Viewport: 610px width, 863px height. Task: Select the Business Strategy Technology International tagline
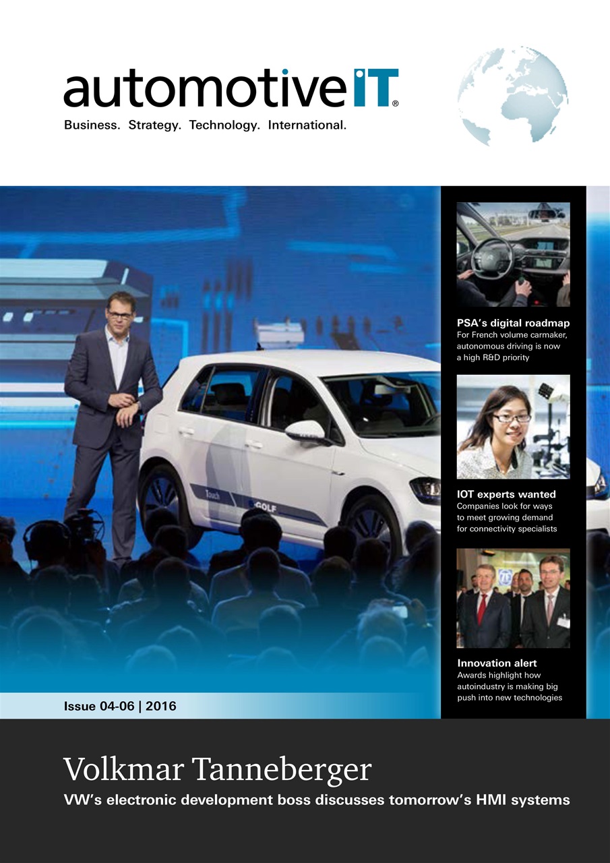206,125
